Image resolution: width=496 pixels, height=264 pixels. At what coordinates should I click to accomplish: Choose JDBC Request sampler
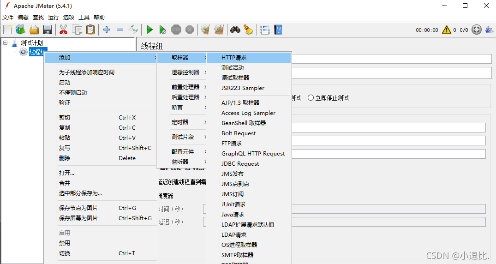(249, 164)
